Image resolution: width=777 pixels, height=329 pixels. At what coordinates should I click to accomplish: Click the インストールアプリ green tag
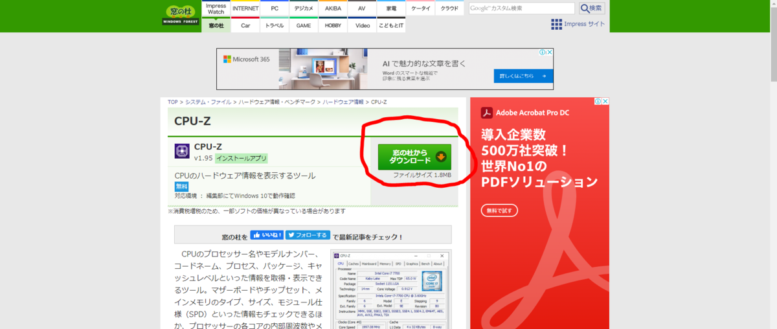tap(241, 158)
